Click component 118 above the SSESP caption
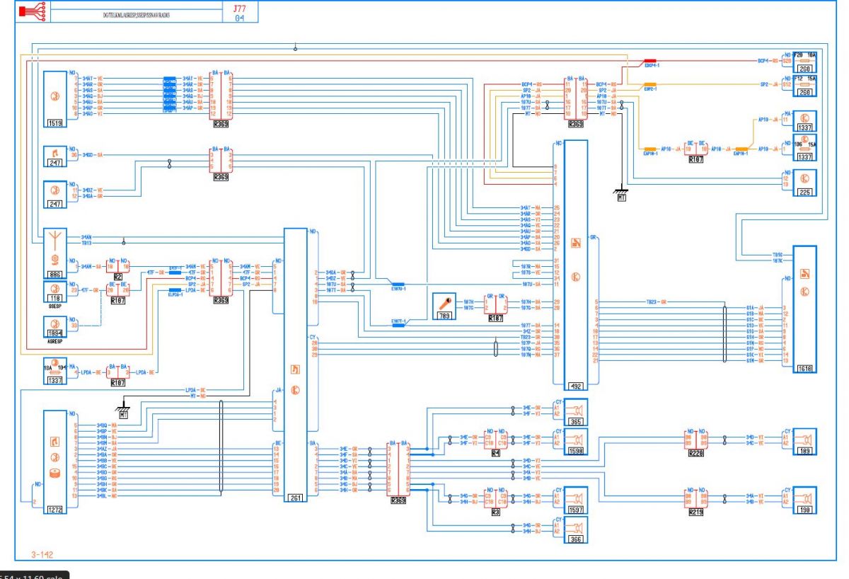Screen dimensions: 849x579 54,293
